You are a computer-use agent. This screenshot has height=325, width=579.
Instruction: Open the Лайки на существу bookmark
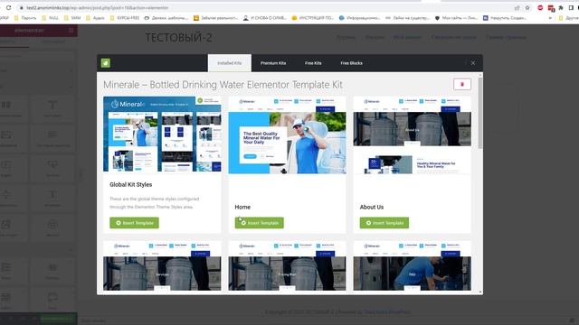408,18
